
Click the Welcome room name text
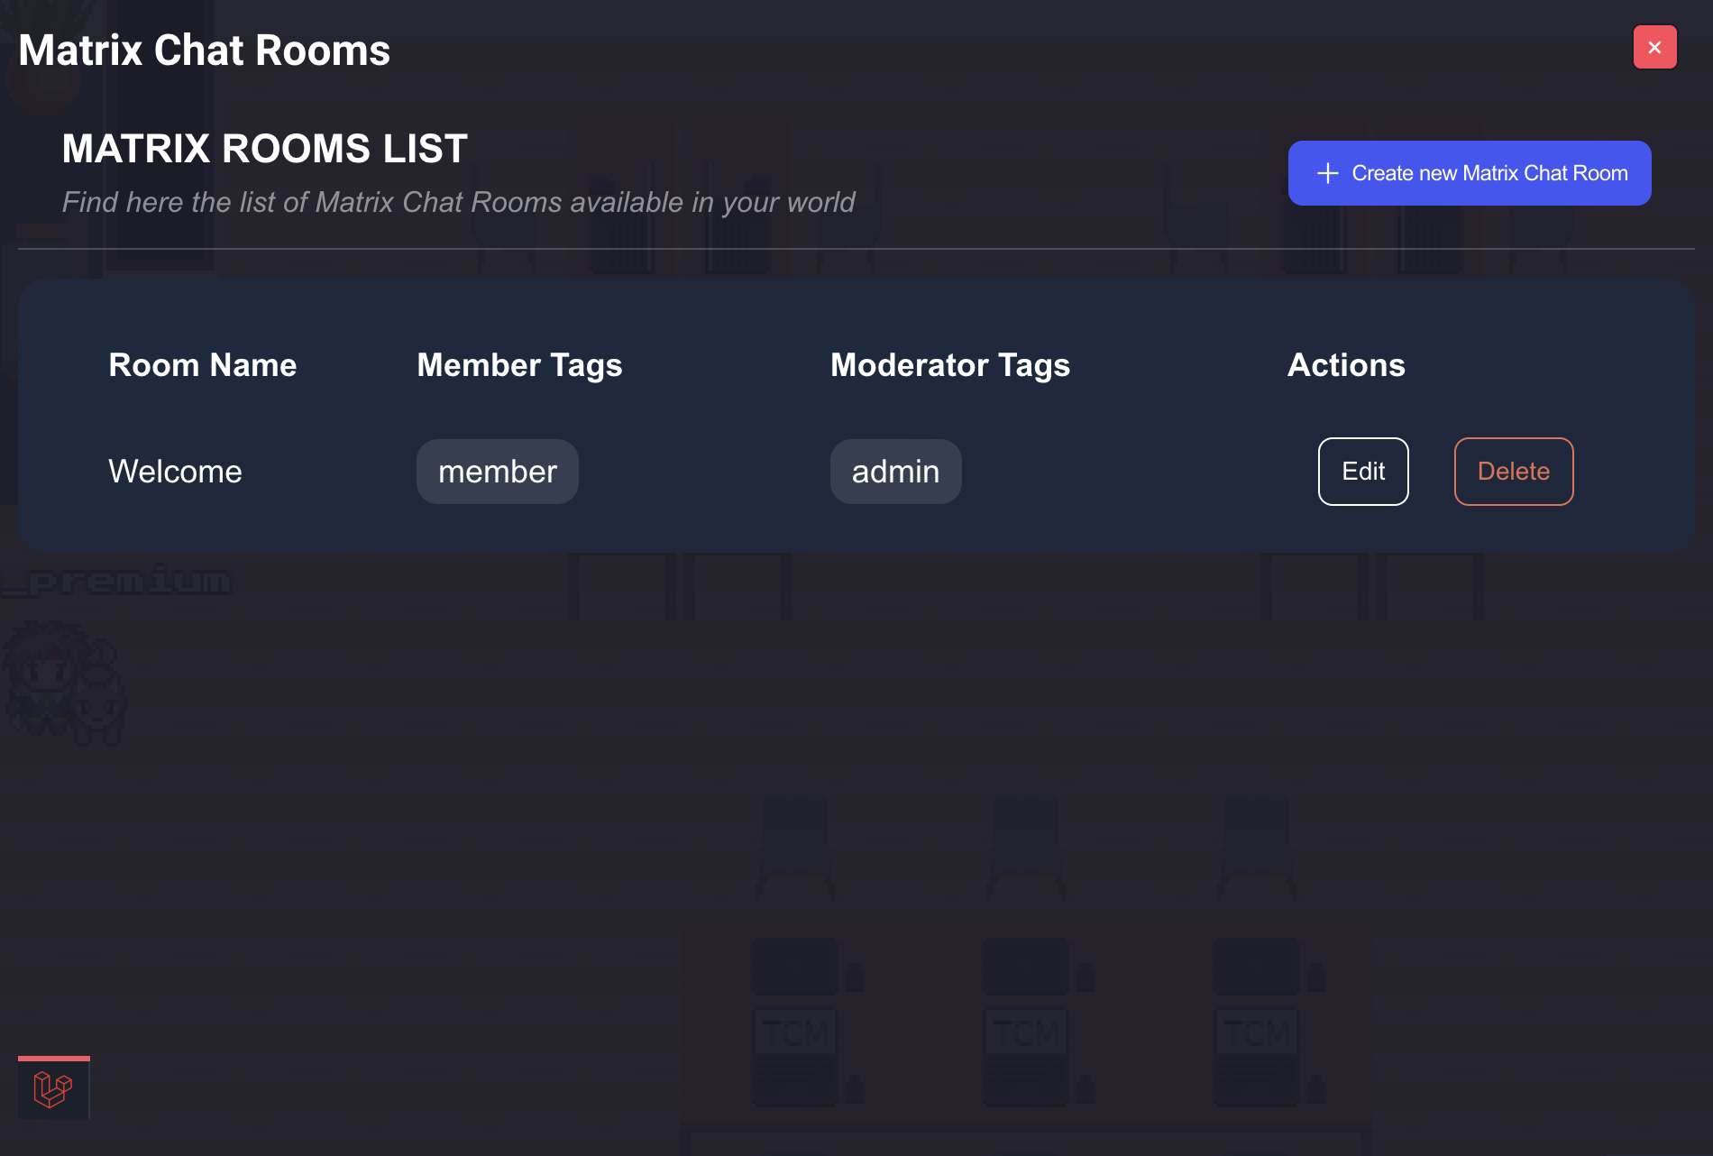[x=175, y=471]
